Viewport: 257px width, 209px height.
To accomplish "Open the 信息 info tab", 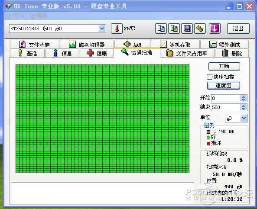I will 62,53.
